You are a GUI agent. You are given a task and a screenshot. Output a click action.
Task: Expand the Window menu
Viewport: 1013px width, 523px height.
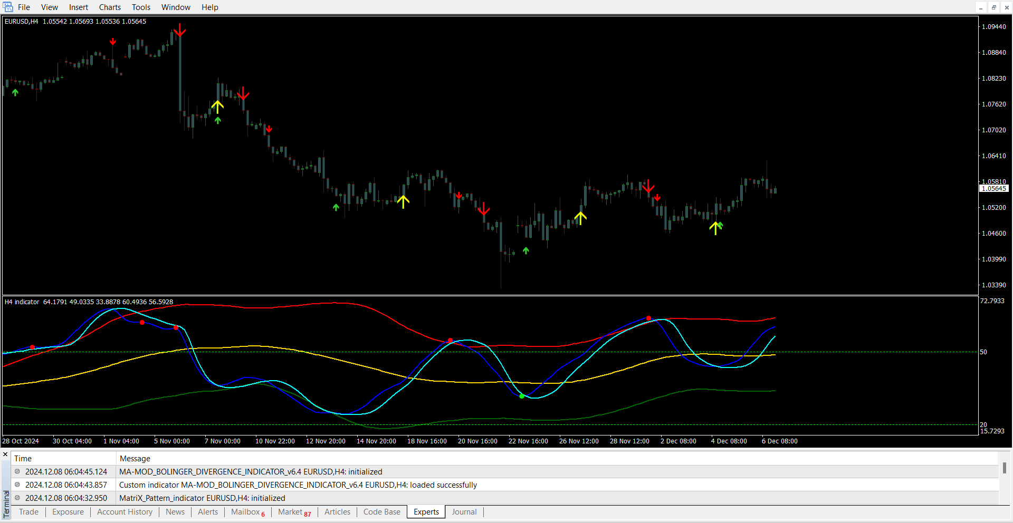[x=176, y=7]
